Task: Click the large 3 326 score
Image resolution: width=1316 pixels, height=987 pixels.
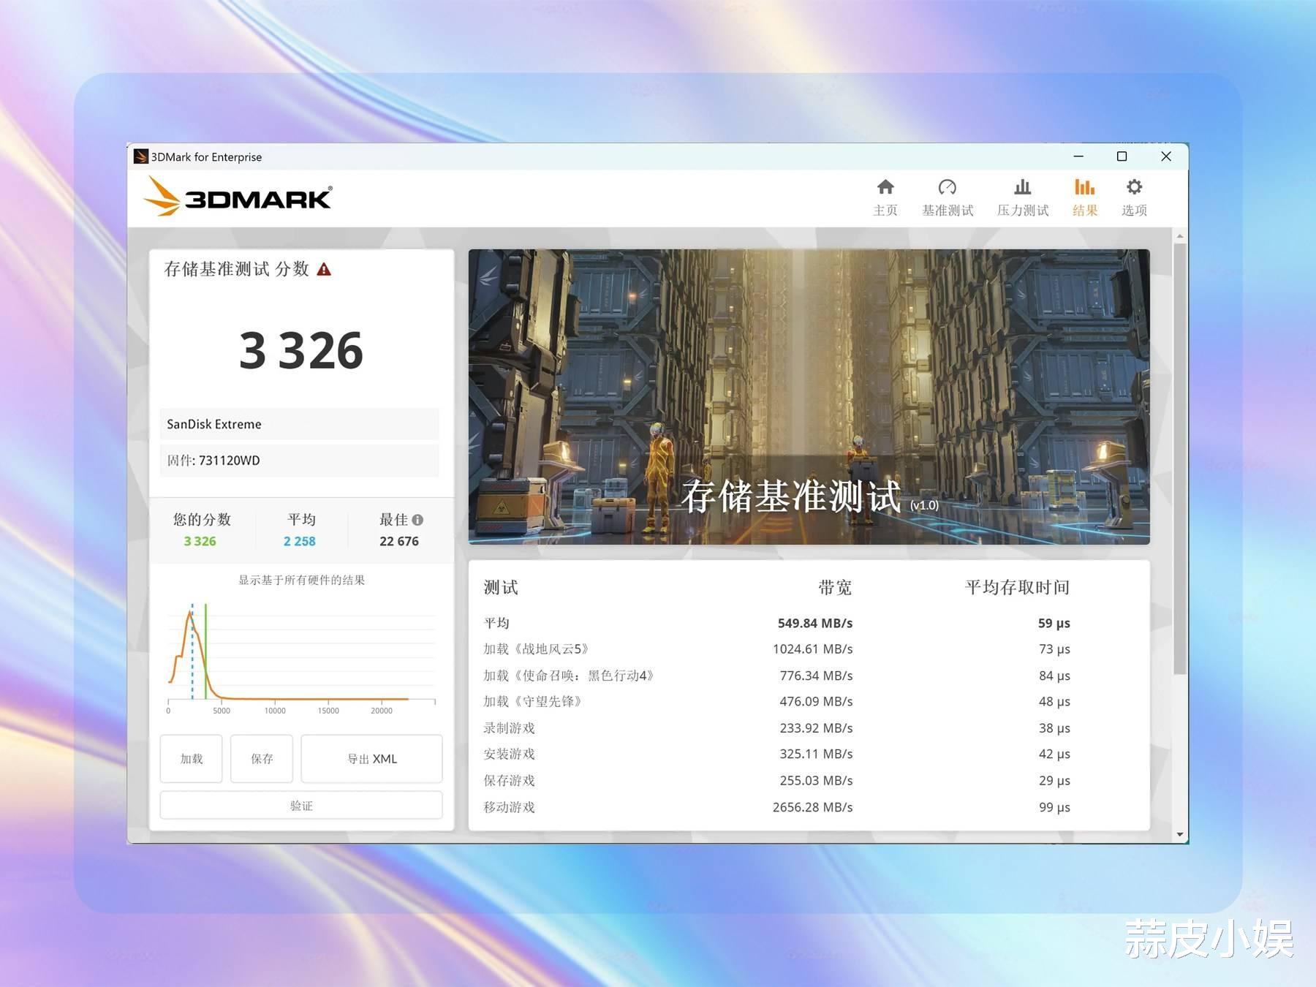Action: pos(301,350)
